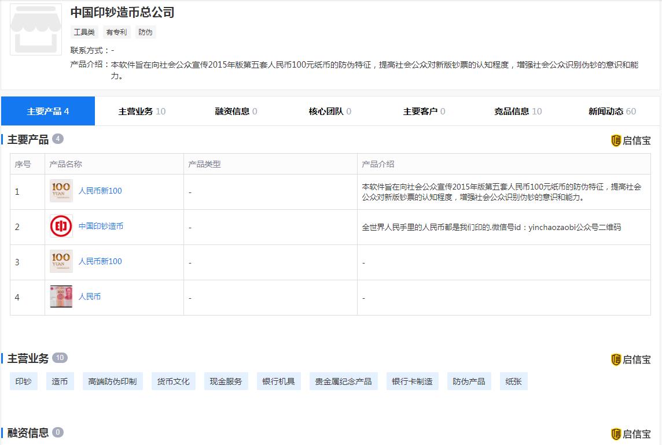Screen dimensions: 662x445
Task: Open 人民币新100 link in row 1
Action: pyautogui.click(x=100, y=191)
